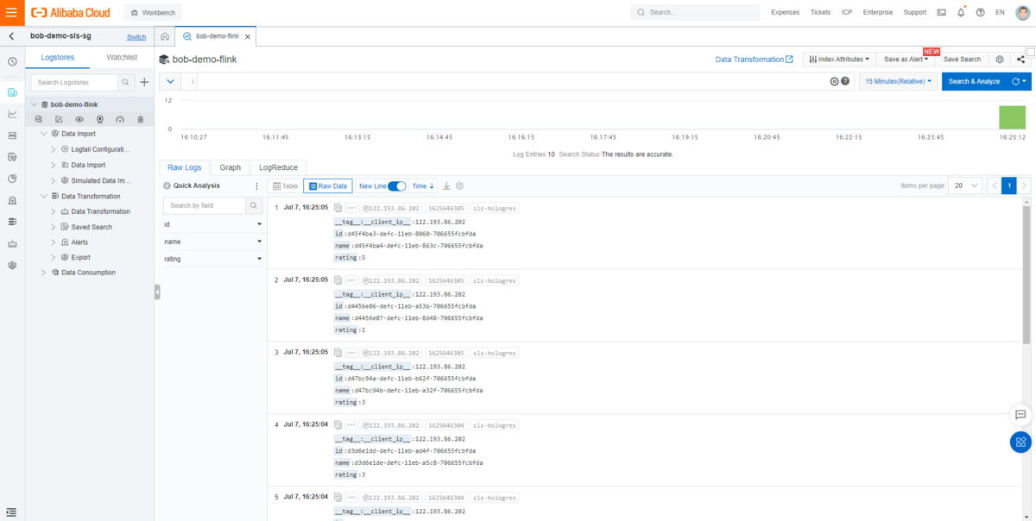Screen dimensions: 1036x521
Task: Select the Raw Logs tab
Action: tap(184, 167)
